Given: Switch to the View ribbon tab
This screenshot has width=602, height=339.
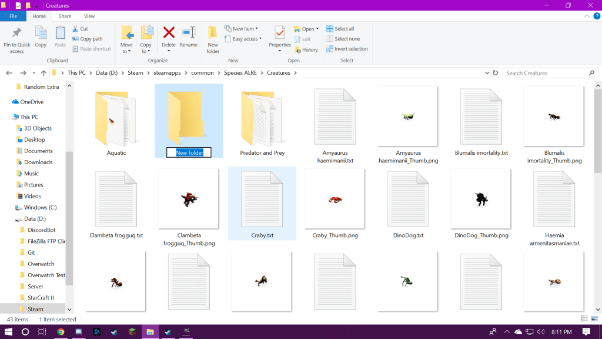Looking at the screenshot, I should coord(89,16).
